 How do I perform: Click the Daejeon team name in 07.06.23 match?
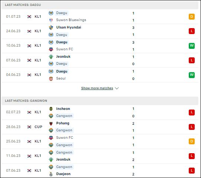63,174
